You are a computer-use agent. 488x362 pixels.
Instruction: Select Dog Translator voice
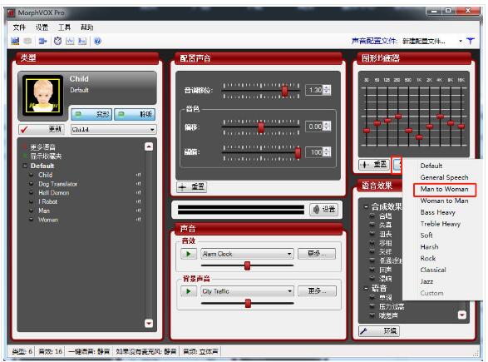pyautogui.click(x=57, y=184)
